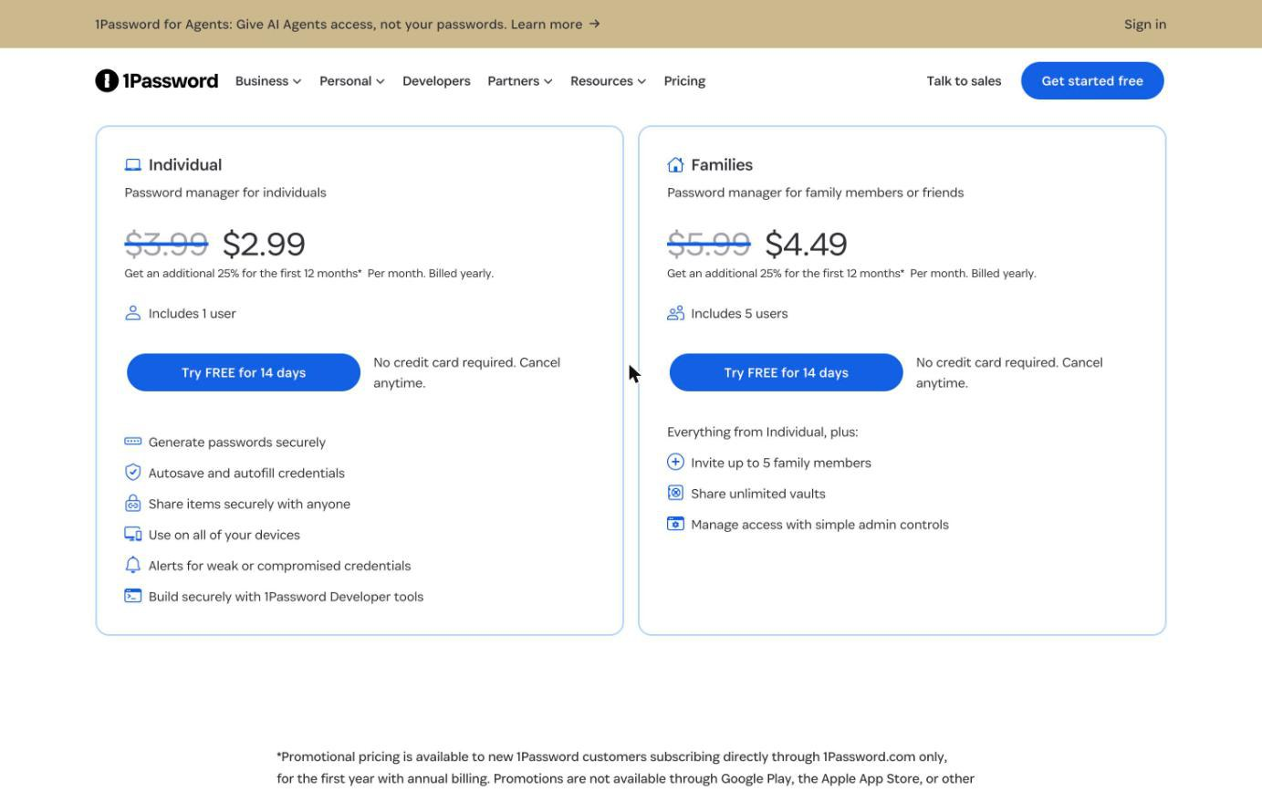Click the shield icon for Autosave and autofill
The image size is (1262, 792).
(133, 473)
